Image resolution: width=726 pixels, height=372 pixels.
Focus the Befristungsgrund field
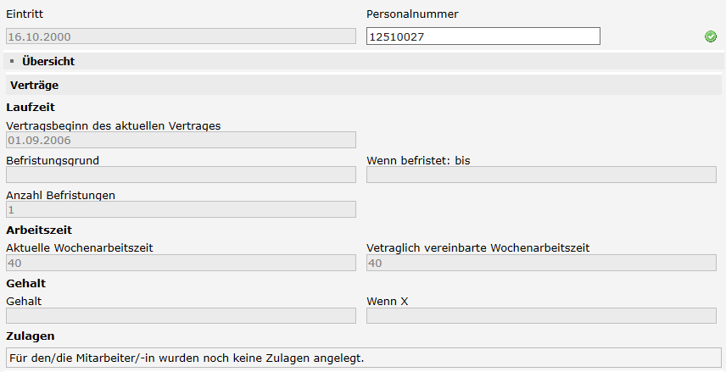point(181,175)
